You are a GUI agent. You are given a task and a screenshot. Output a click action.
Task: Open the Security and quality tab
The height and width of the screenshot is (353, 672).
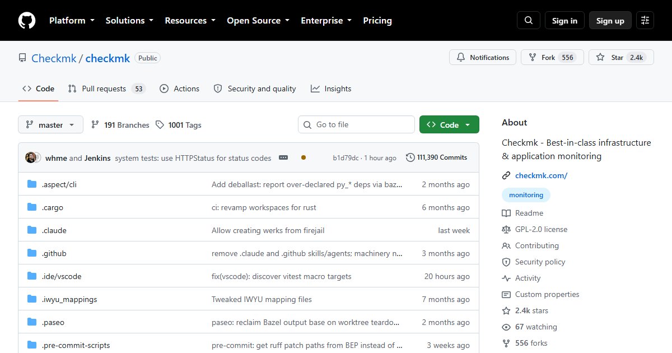coord(255,89)
